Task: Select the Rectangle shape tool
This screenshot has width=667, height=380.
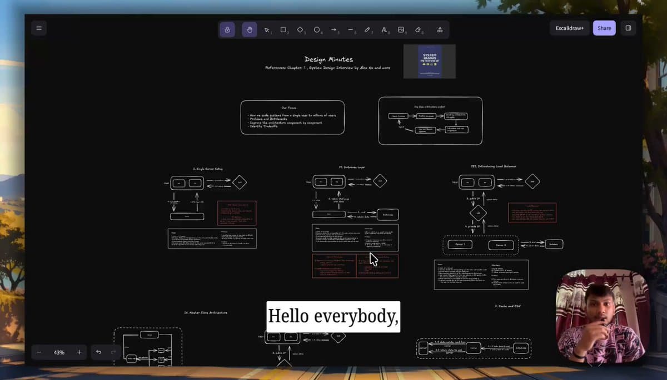Action: tap(283, 29)
